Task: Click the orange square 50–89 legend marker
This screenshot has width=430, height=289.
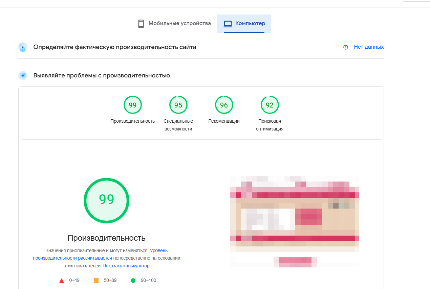Action: tap(96, 281)
